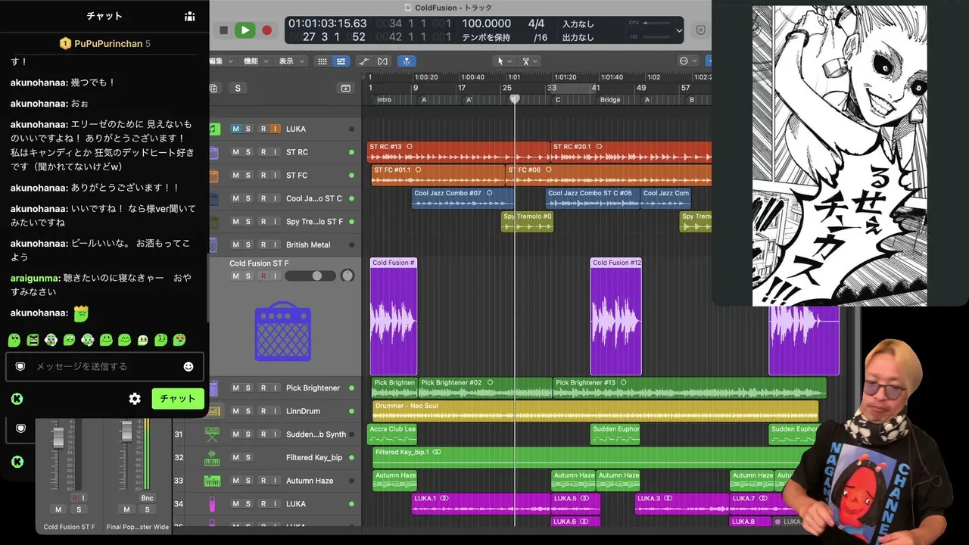Screen dimensions: 969x545
Task: Click the large Cold Fusion amp icon
Action: click(x=282, y=332)
